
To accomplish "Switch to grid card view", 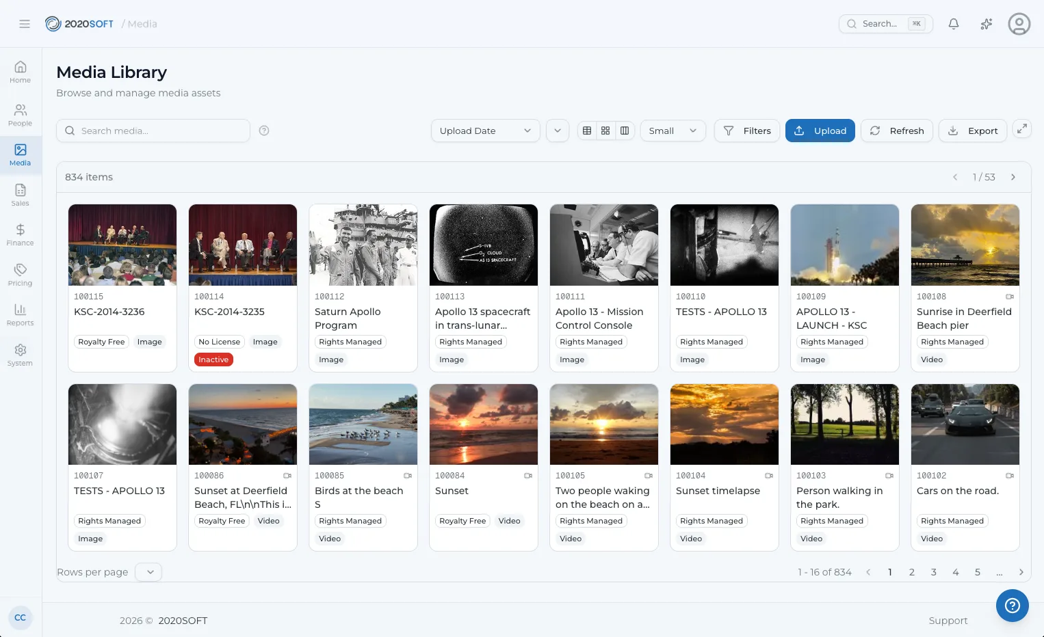I will [x=605, y=131].
